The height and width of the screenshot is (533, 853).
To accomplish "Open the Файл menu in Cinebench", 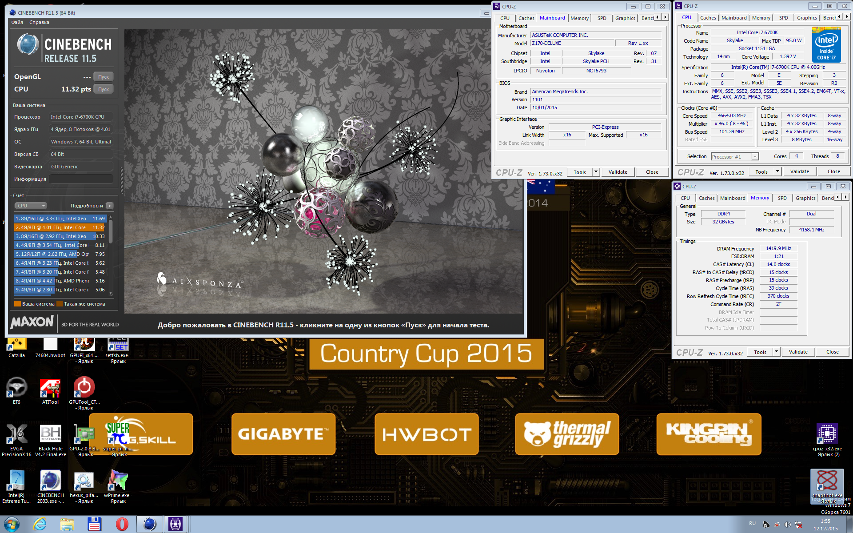I will 17,22.
